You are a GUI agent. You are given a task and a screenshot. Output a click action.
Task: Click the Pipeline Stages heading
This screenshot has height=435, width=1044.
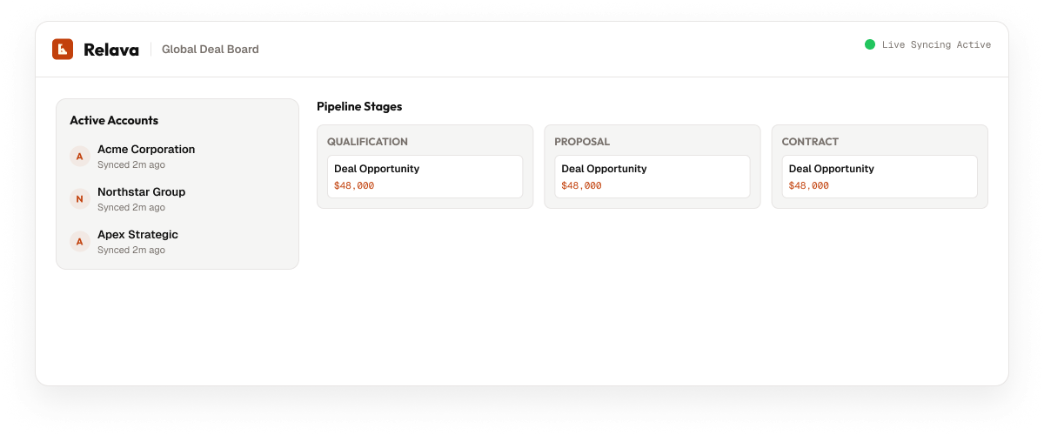click(x=359, y=107)
